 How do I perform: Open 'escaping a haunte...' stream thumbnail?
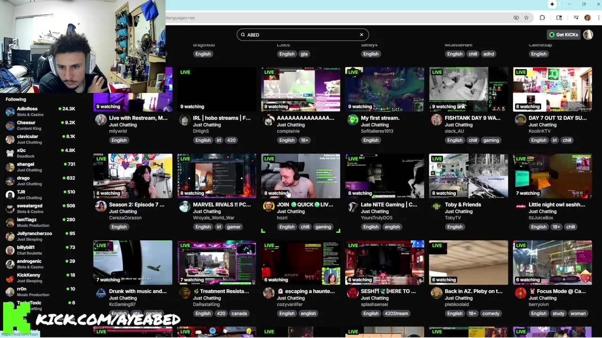click(301, 262)
